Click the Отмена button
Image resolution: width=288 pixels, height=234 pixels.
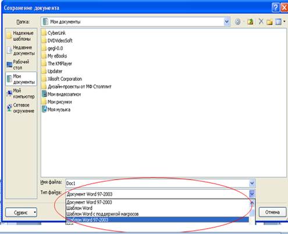point(272,212)
